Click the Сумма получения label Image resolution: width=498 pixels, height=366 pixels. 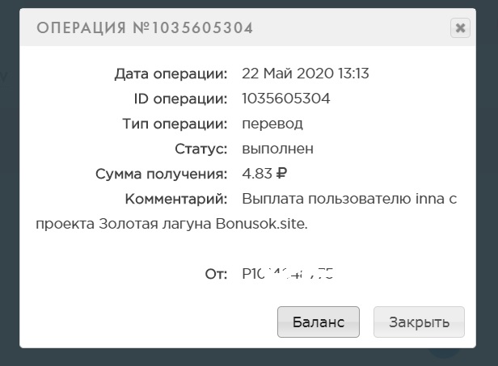[x=160, y=174]
